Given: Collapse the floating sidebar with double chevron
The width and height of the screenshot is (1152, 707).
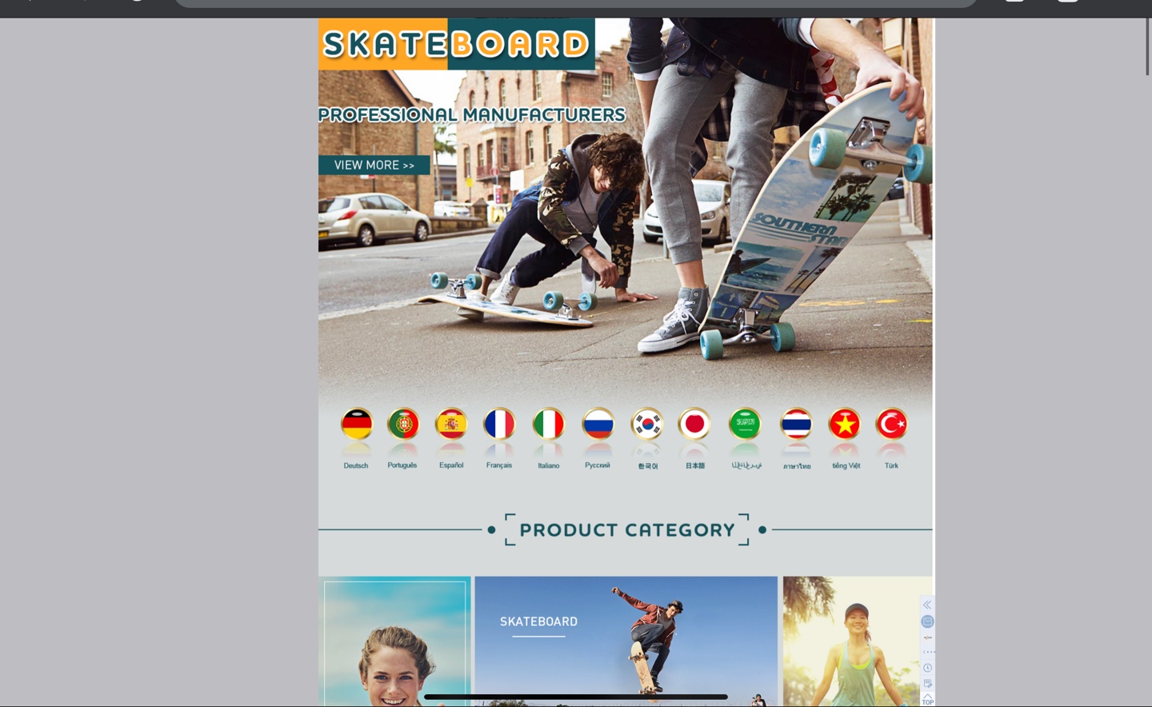Looking at the screenshot, I should pyautogui.click(x=927, y=605).
